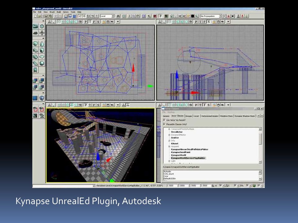Click the Open file folder icon

coord(39,16)
